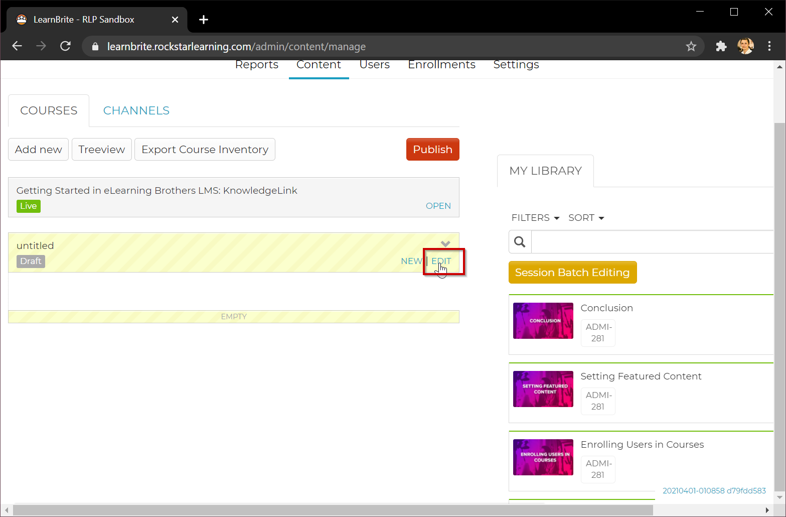The width and height of the screenshot is (786, 517).
Task: Click the Session Batch Editing button
Action: click(572, 273)
